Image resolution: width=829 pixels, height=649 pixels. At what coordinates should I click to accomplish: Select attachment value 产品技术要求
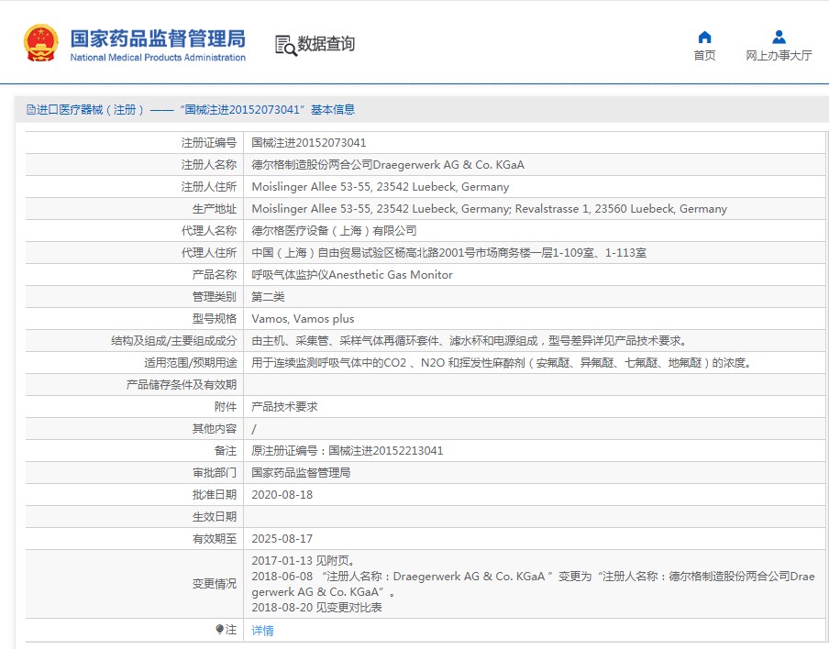[284, 407]
